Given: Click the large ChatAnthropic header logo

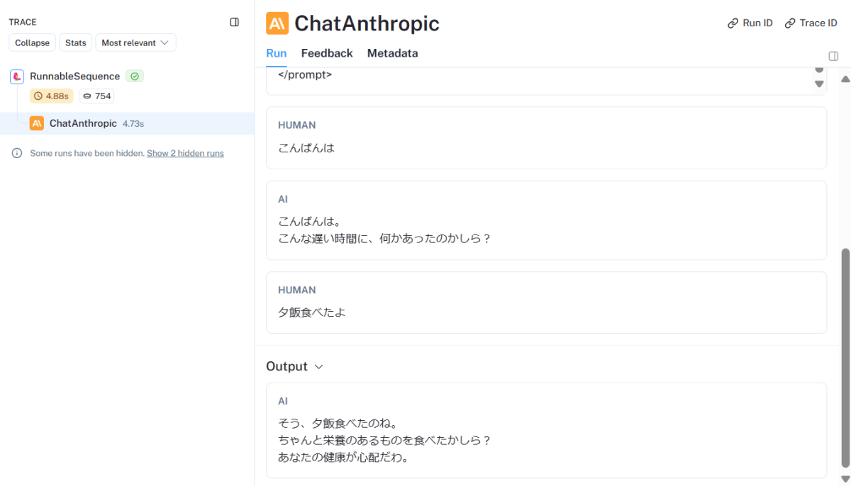Looking at the screenshot, I should 277,23.
